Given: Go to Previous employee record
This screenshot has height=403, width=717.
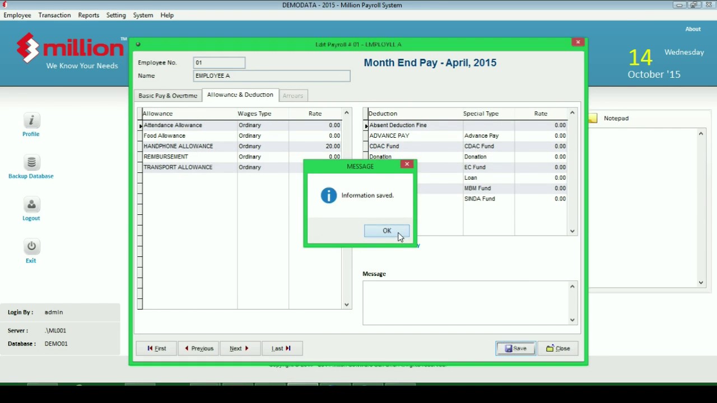Looking at the screenshot, I should click(199, 349).
